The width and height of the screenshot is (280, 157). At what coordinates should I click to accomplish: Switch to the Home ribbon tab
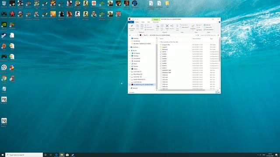(x=137, y=22)
